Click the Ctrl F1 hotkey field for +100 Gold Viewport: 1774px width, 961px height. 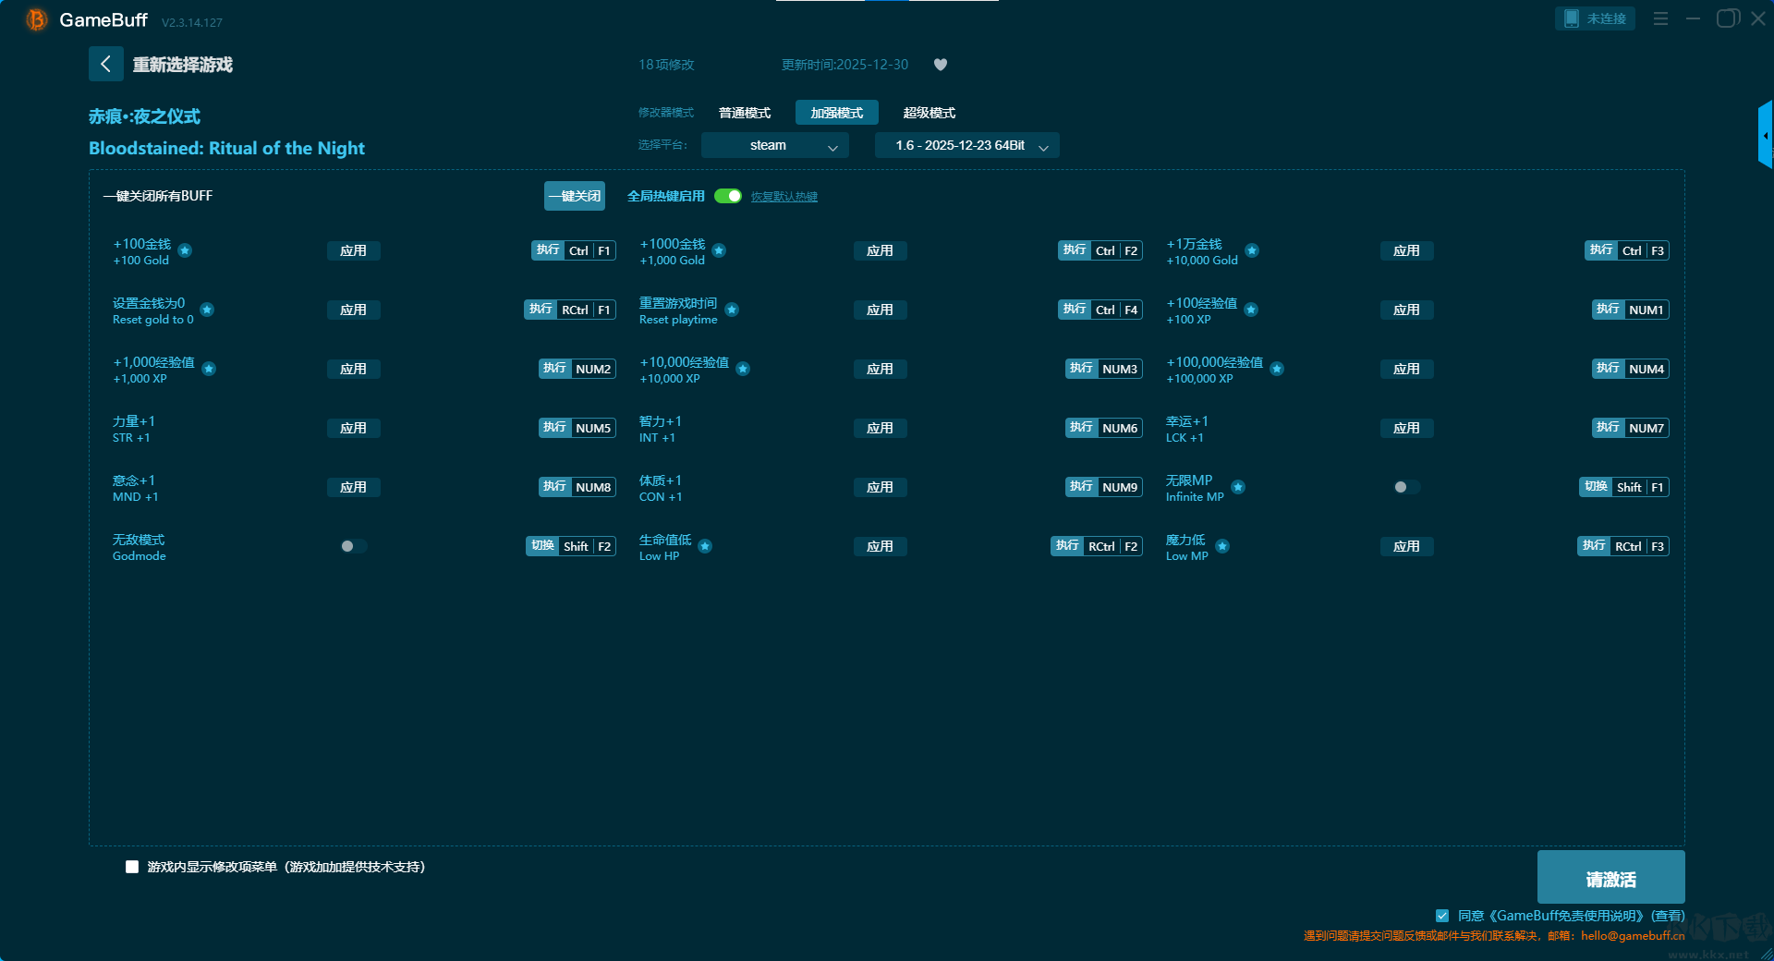pyautogui.click(x=589, y=250)
